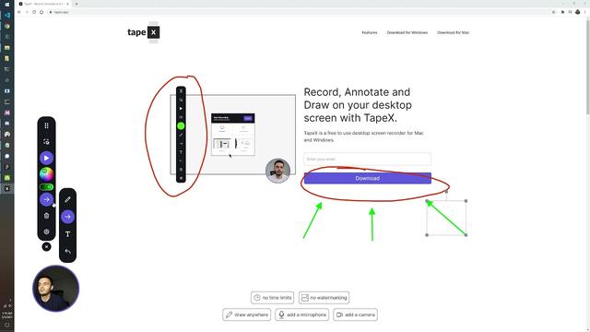Viewport: 590px width, 332px height.
Task: Click the magenta M icon in taskbar
Action: click(x=6, y=113)
